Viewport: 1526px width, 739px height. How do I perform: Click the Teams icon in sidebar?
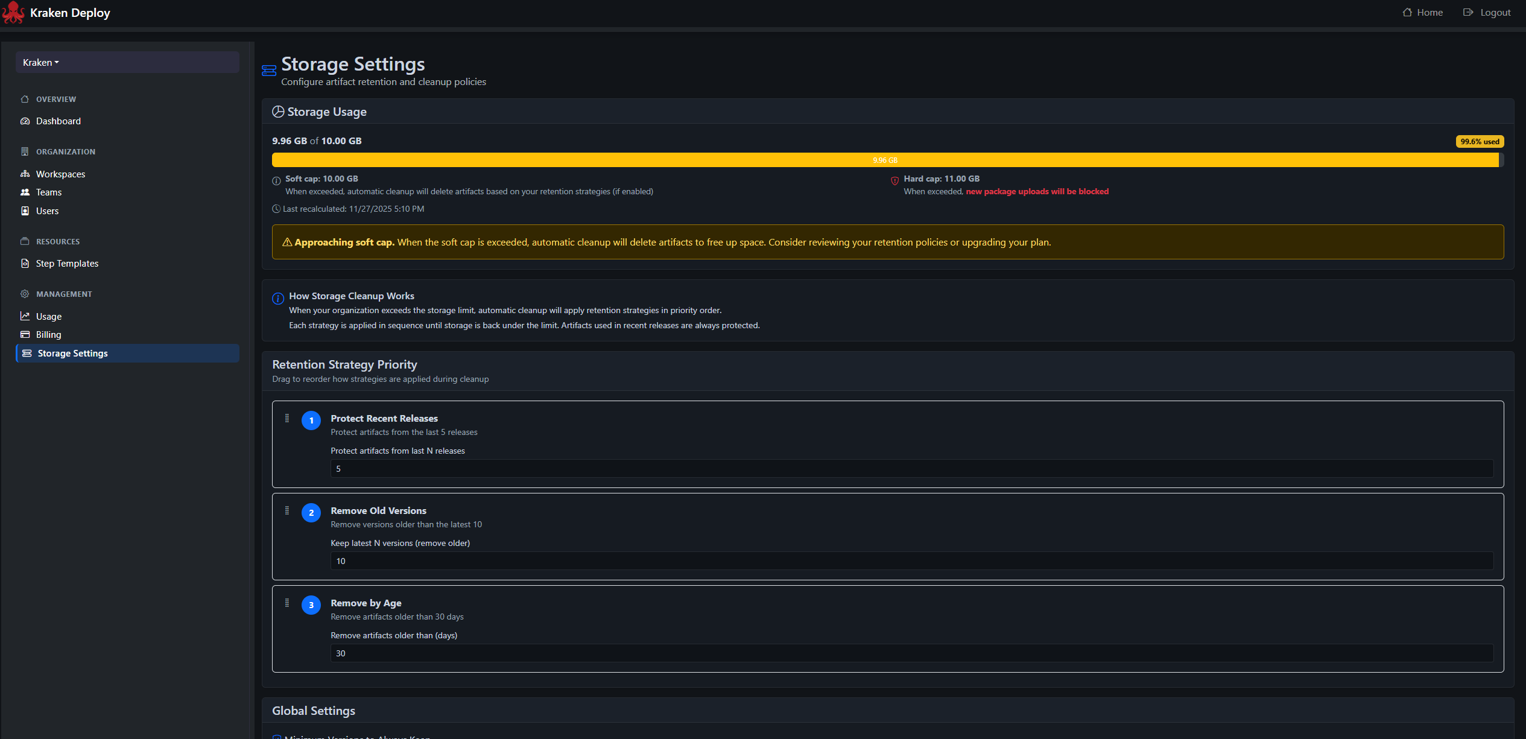coord(25,192)
